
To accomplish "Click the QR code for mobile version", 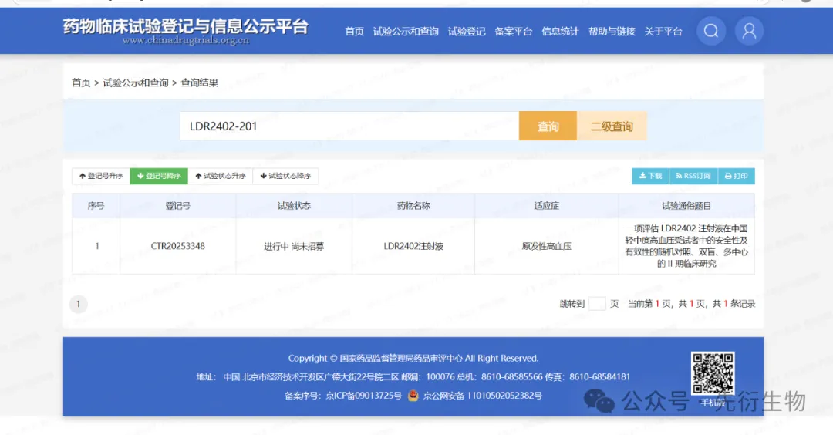I will (x=713, y=374).
